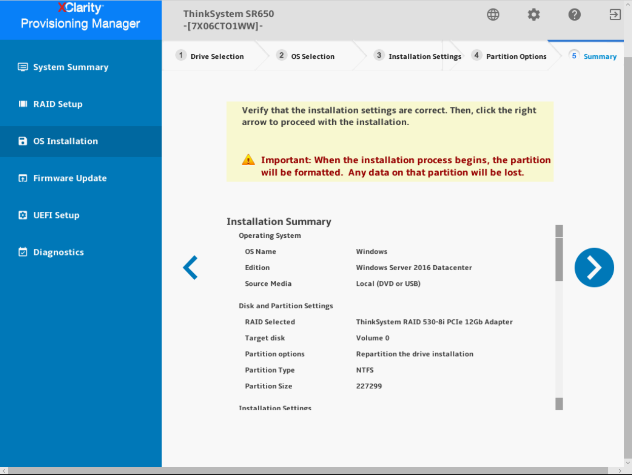The width and height of the screenshot is (632, 475).
Task: Click the Diagnostics sidebar icon
Action: [x=23, y=252]
